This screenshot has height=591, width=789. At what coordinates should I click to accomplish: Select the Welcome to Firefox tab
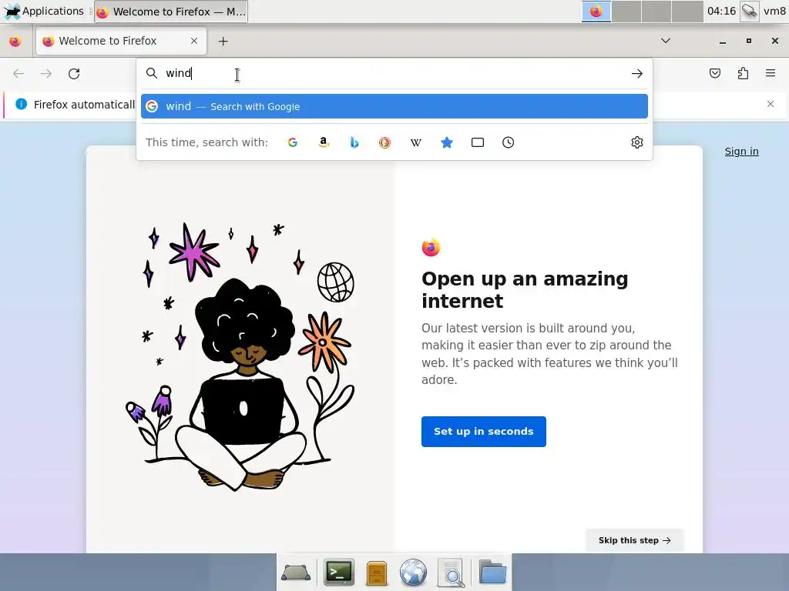pyautogui.click(x=121, y=41)
